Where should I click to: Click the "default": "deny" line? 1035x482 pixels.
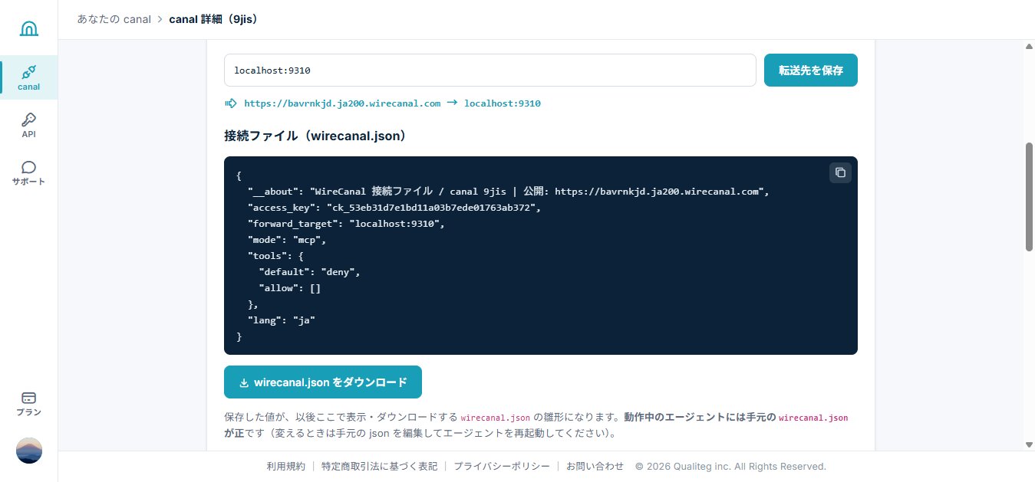point(309,272)
